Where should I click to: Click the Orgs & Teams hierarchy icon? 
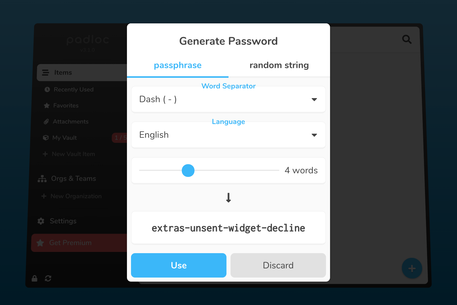(42, 179)
